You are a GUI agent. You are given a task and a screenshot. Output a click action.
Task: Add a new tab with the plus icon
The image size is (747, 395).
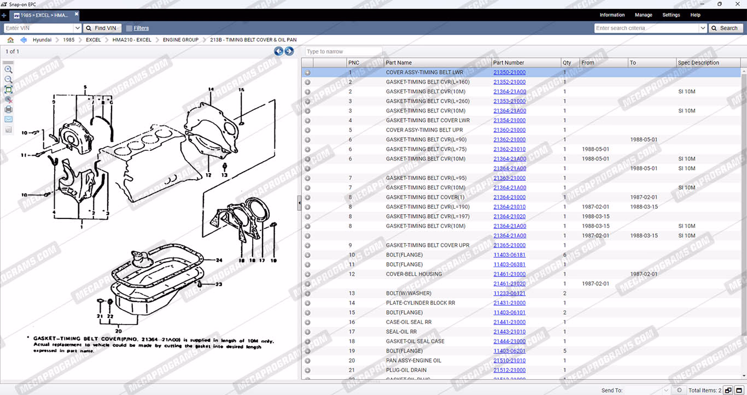pyautogui.click(x=4, y=15)
